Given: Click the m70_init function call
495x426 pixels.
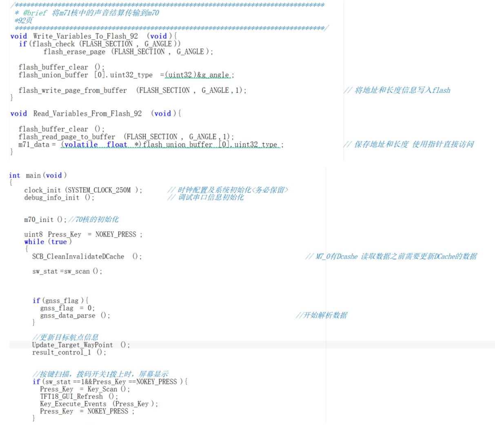Looking at the screenshot, I should 39,220.
